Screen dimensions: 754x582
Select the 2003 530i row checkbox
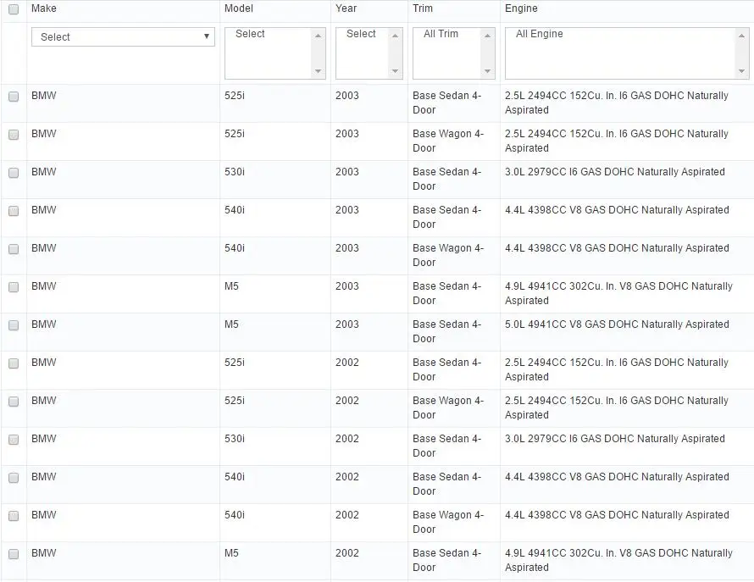pyautogui.click(x=14, y=173)
